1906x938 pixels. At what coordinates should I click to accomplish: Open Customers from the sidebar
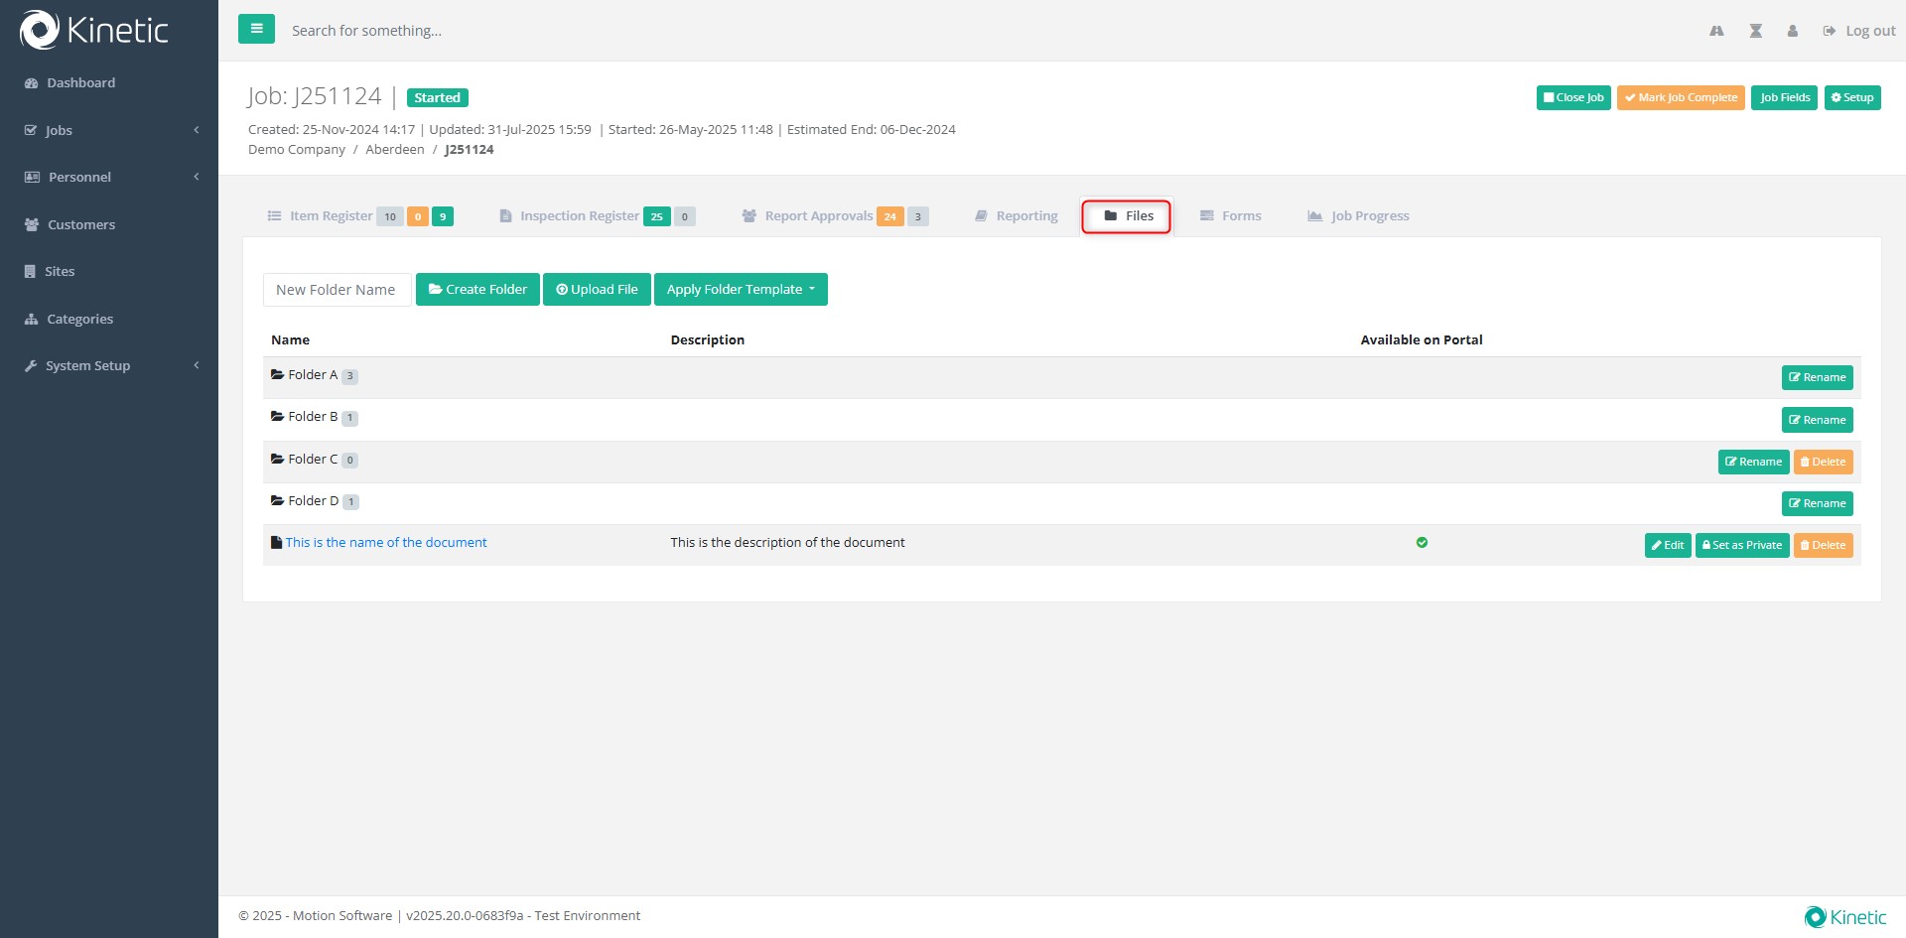coord(69,224)
